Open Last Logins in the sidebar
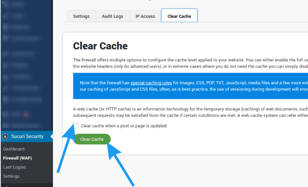 (14, 167)
